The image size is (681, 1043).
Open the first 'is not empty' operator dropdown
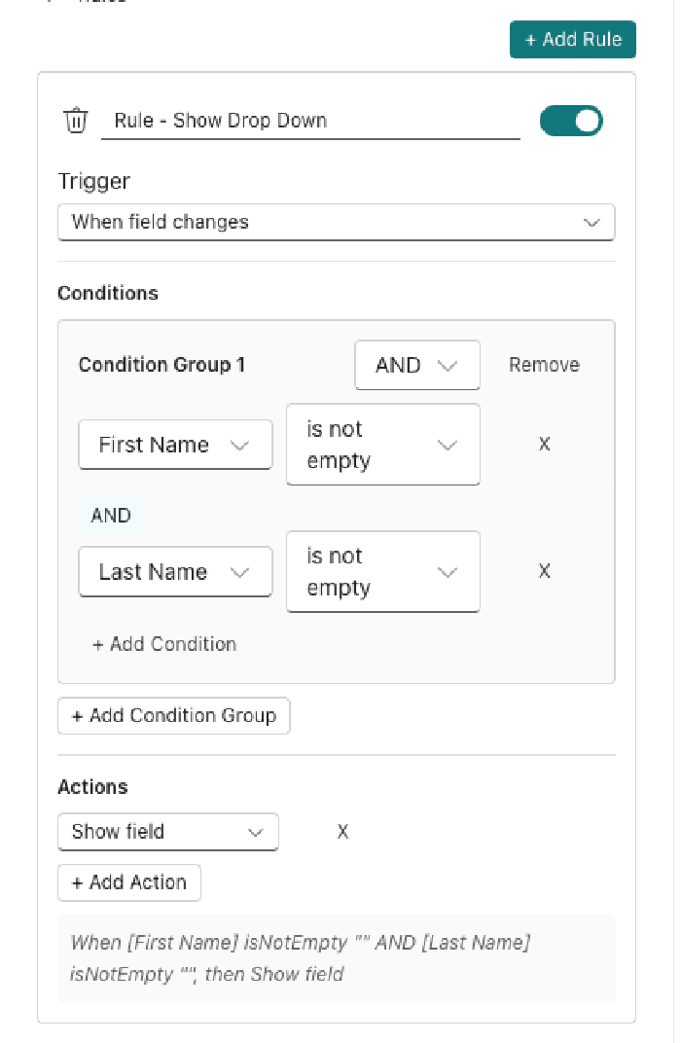[x=382, y=445]
